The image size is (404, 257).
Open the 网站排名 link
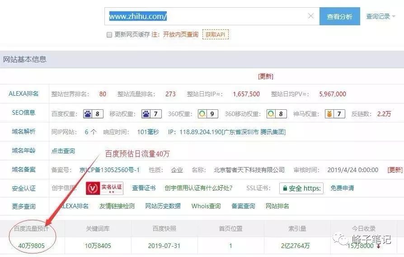coord(277,206)
